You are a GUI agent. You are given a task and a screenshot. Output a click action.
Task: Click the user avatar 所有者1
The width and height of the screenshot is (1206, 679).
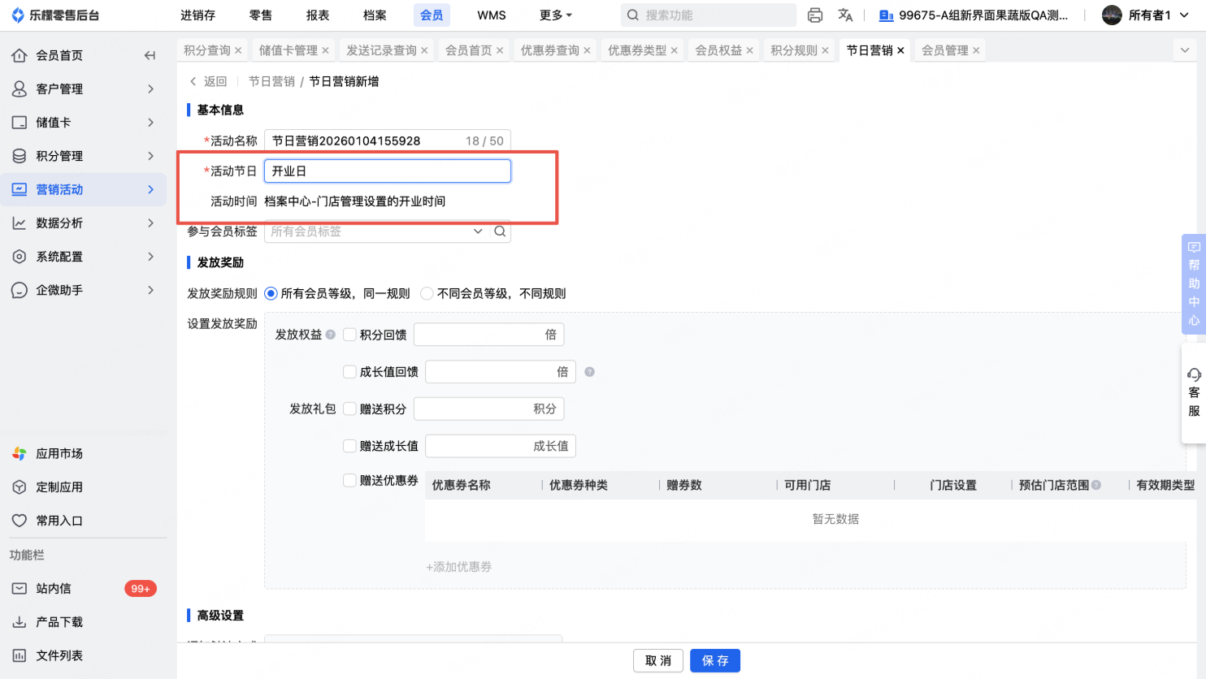(1112, 15)
